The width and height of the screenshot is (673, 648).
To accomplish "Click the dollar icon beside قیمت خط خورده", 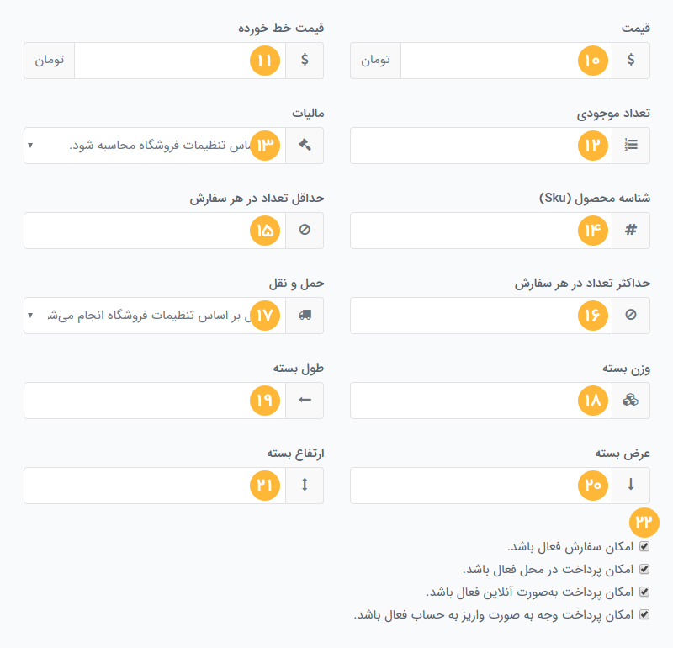I will pyautogui.click(x=305, y=61).
